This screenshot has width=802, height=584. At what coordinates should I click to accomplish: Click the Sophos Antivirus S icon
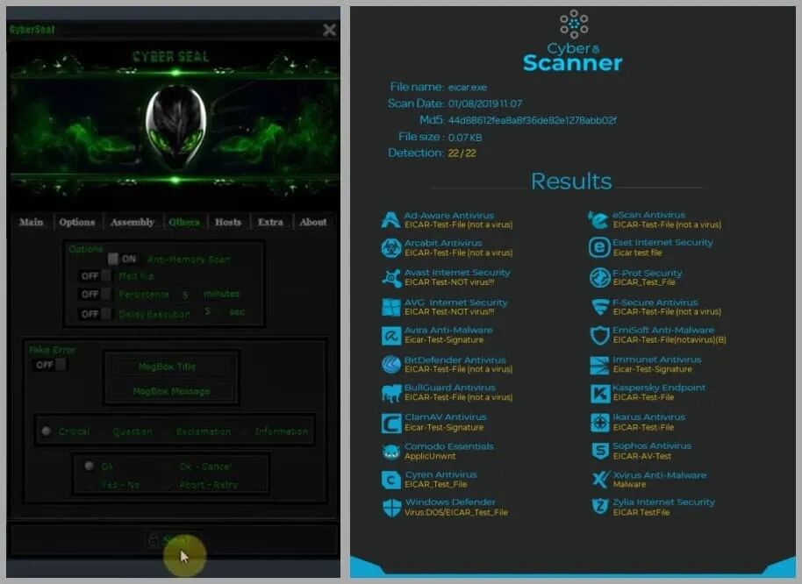pos(600,452)
